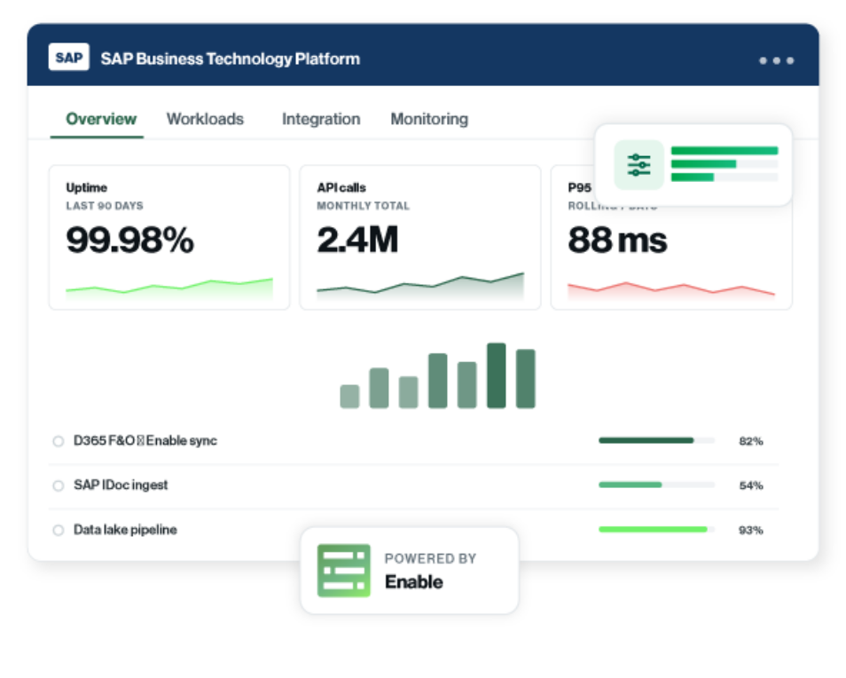Select the SAP IDoc ingest radio circle
Viewport: 846px width, 678px height.
tap(59, 485)
